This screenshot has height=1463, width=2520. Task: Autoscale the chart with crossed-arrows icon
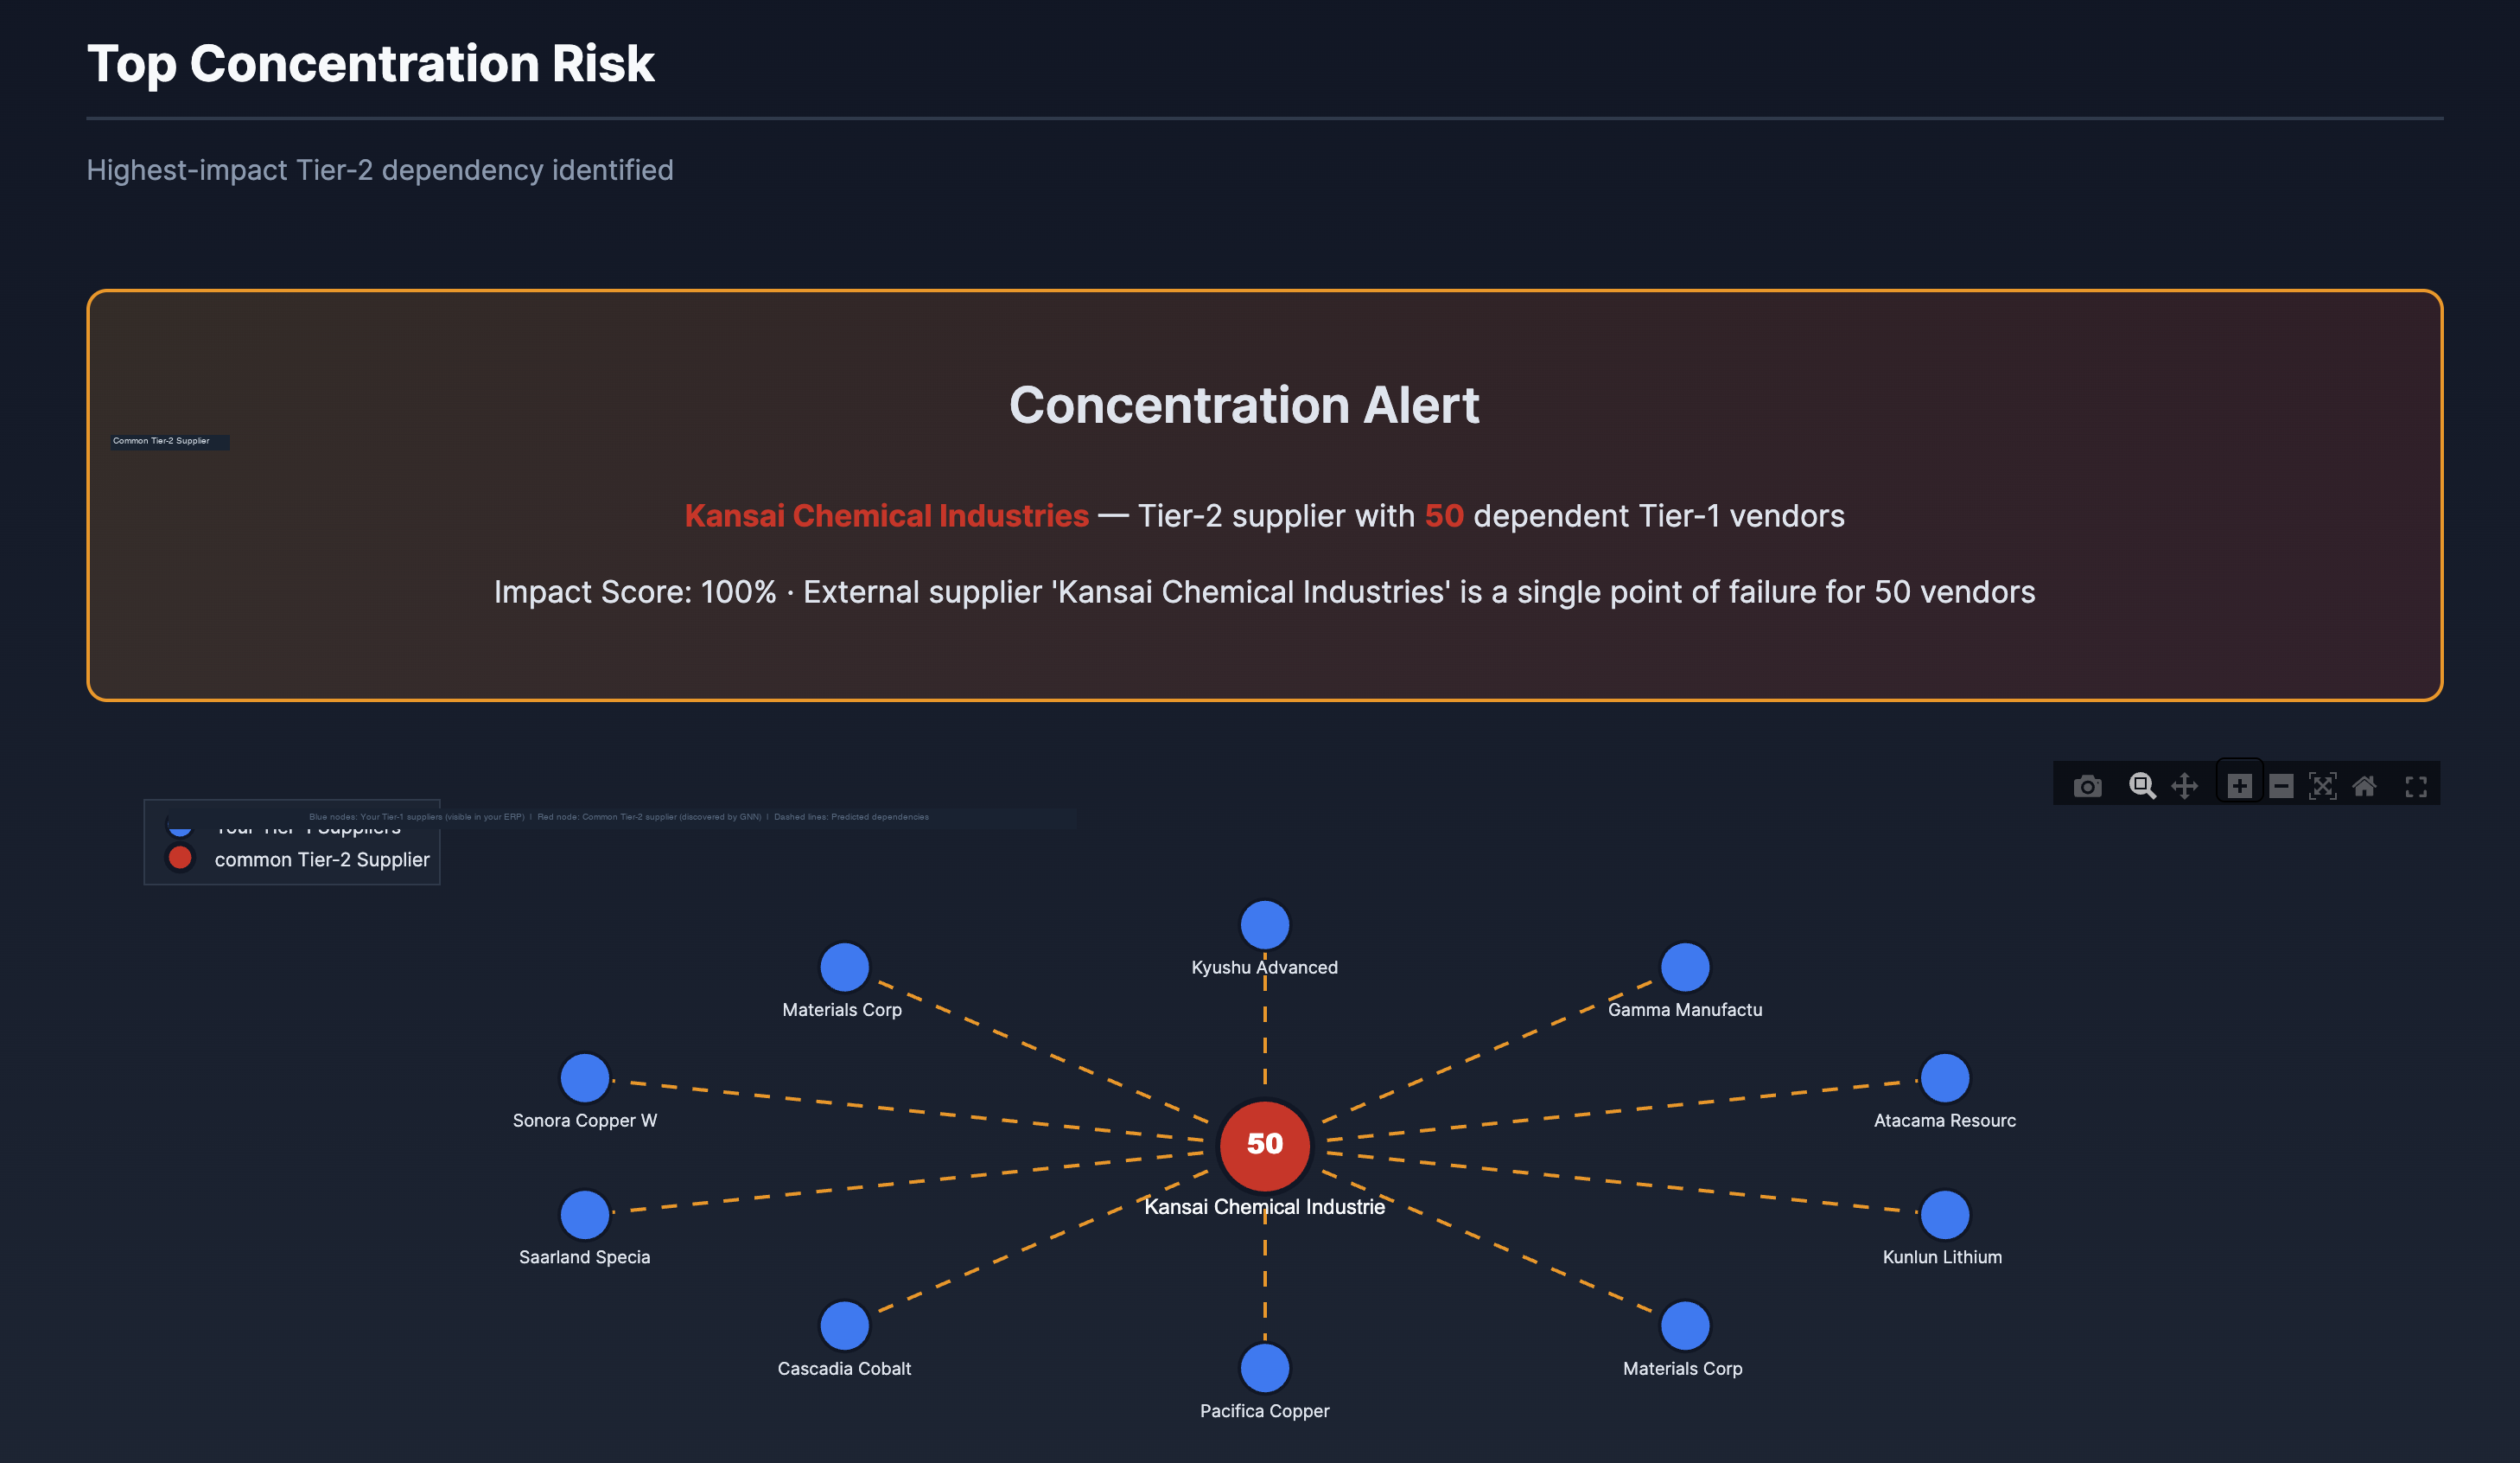(2322, 787)
